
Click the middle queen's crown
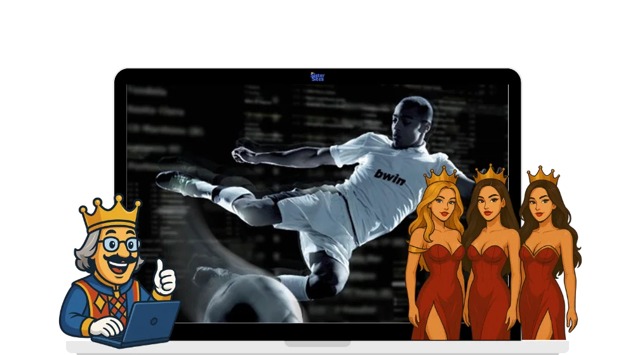[x=490, y=174]
